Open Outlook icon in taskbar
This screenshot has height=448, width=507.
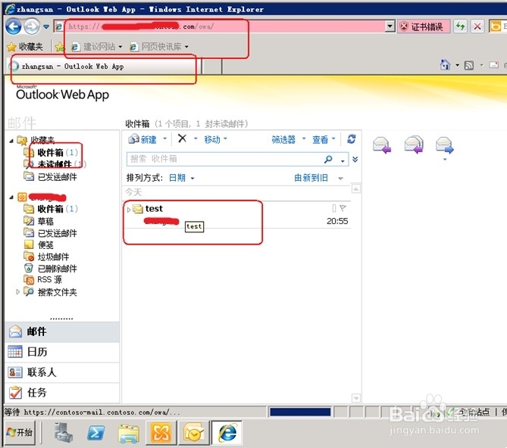[193, 433]
